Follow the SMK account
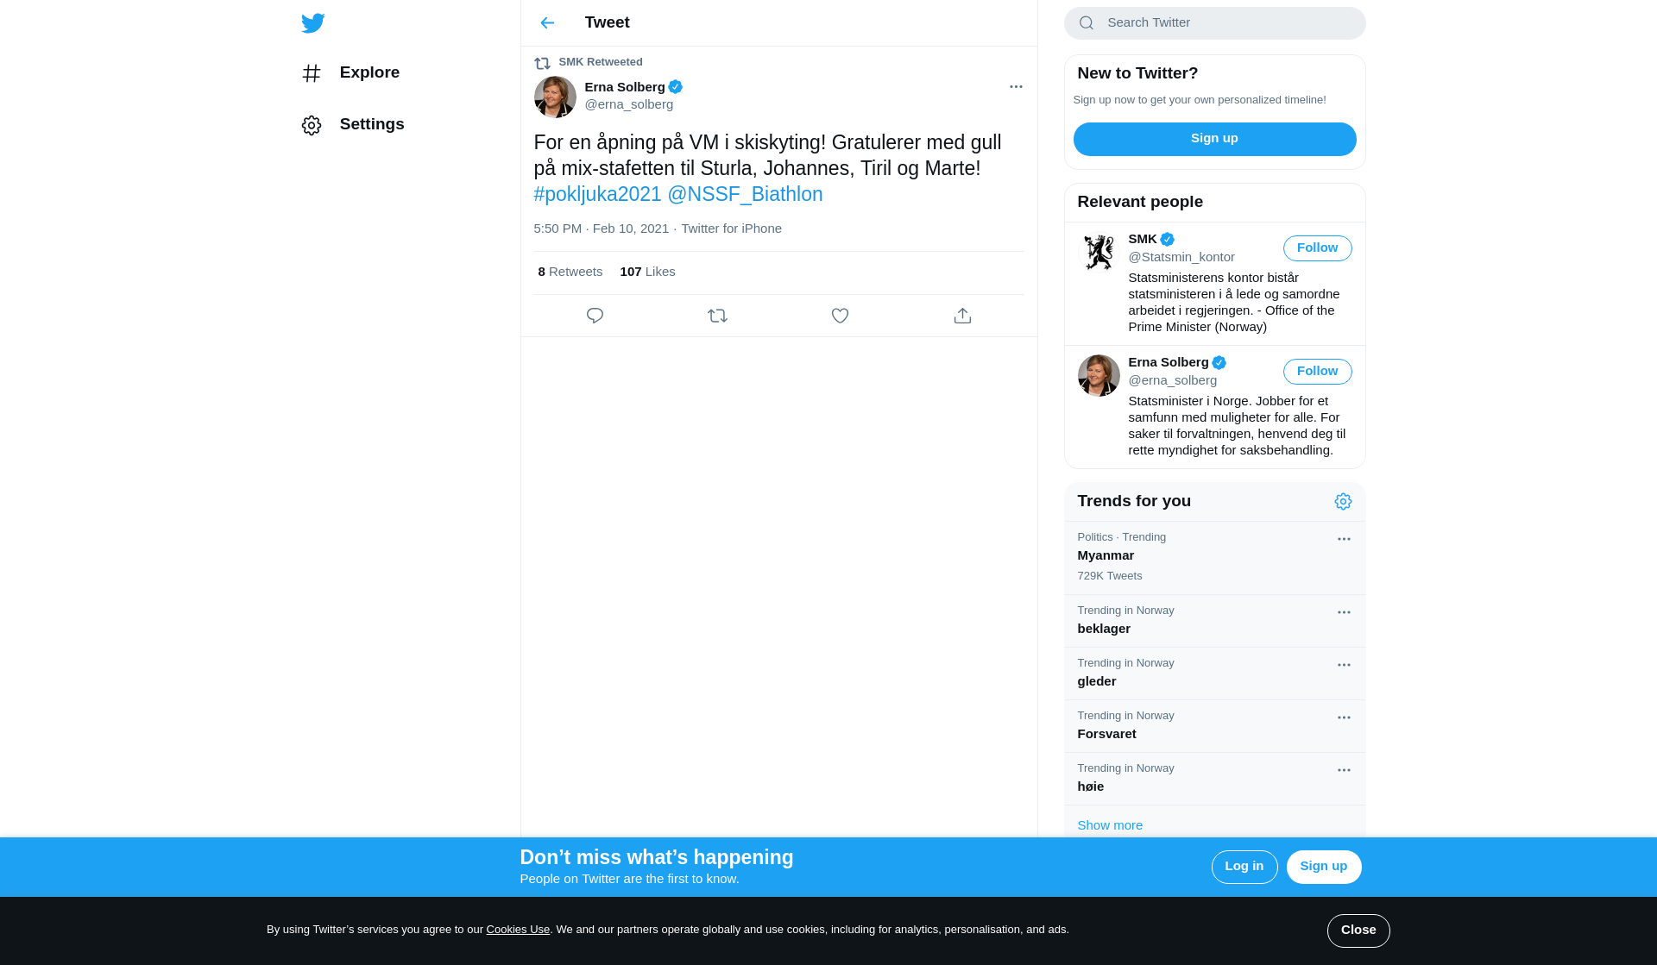Image resolution: width=1657 pixels, height=965 pixels. pyautogui.click(x=1317, y=248)
